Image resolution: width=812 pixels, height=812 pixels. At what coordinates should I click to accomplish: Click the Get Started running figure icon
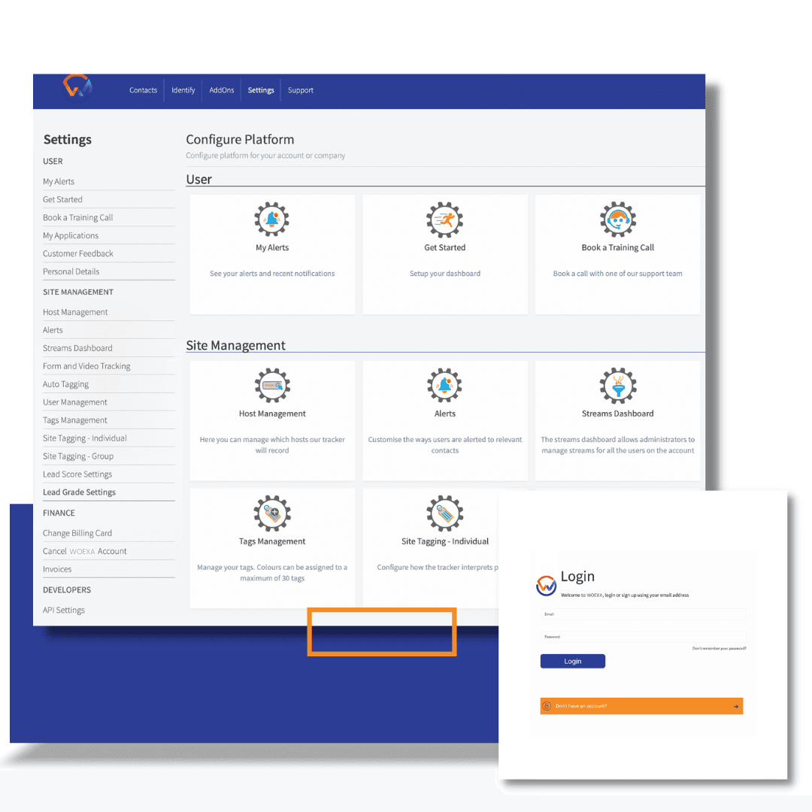(445, 220)
